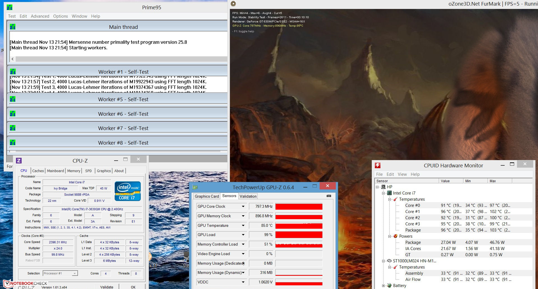Select the Air Flow temperature row
538x289 pixels.
pos(454,279)
